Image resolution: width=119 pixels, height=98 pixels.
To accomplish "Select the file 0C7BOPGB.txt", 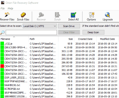I will click(12, 89).
